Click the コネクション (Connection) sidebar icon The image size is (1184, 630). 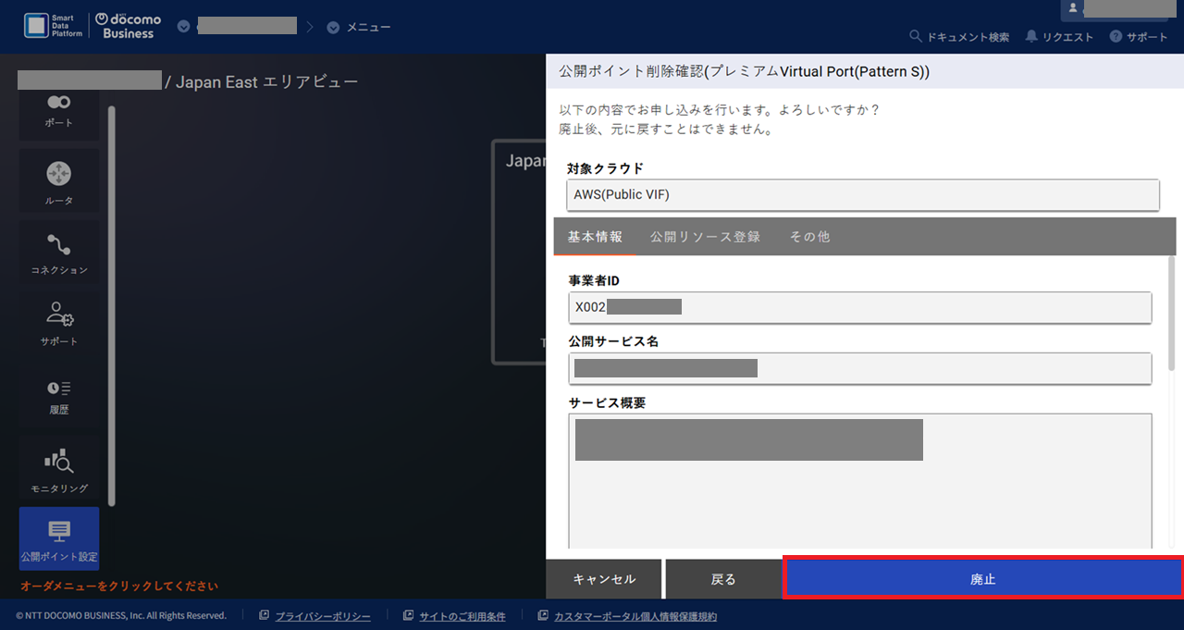(58, 252)
